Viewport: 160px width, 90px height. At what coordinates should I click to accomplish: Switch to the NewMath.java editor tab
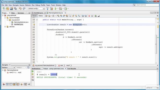(x=38, y=13)
